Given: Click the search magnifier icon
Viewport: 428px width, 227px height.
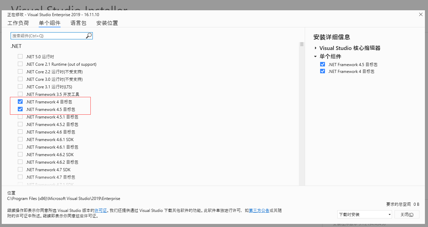Looking at the screenshot, I should 89,36.
